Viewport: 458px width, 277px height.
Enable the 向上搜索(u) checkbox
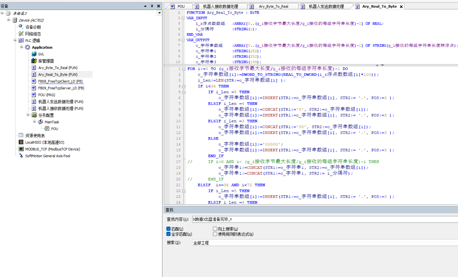tap(215, 229)
